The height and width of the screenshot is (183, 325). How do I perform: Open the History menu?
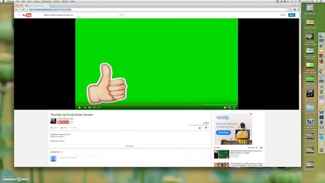coord(37,1)
